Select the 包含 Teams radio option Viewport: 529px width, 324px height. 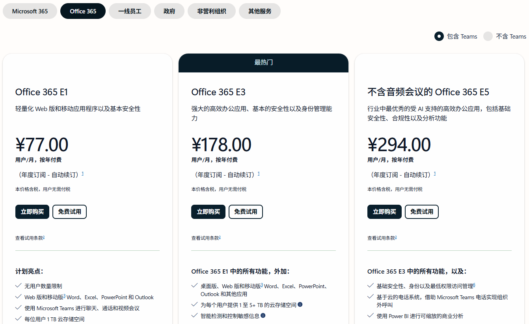[439, 36]
